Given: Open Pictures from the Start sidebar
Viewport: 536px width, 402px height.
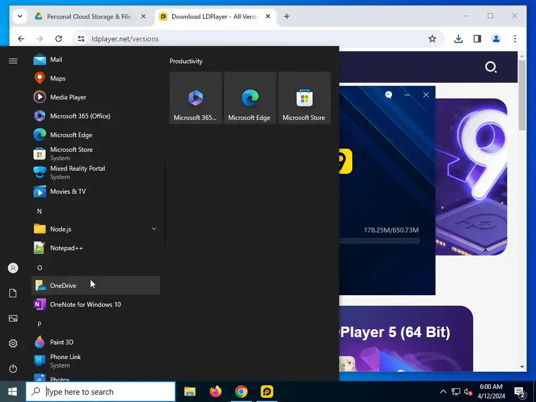Looking at the screenshot, I should (13, 318).
